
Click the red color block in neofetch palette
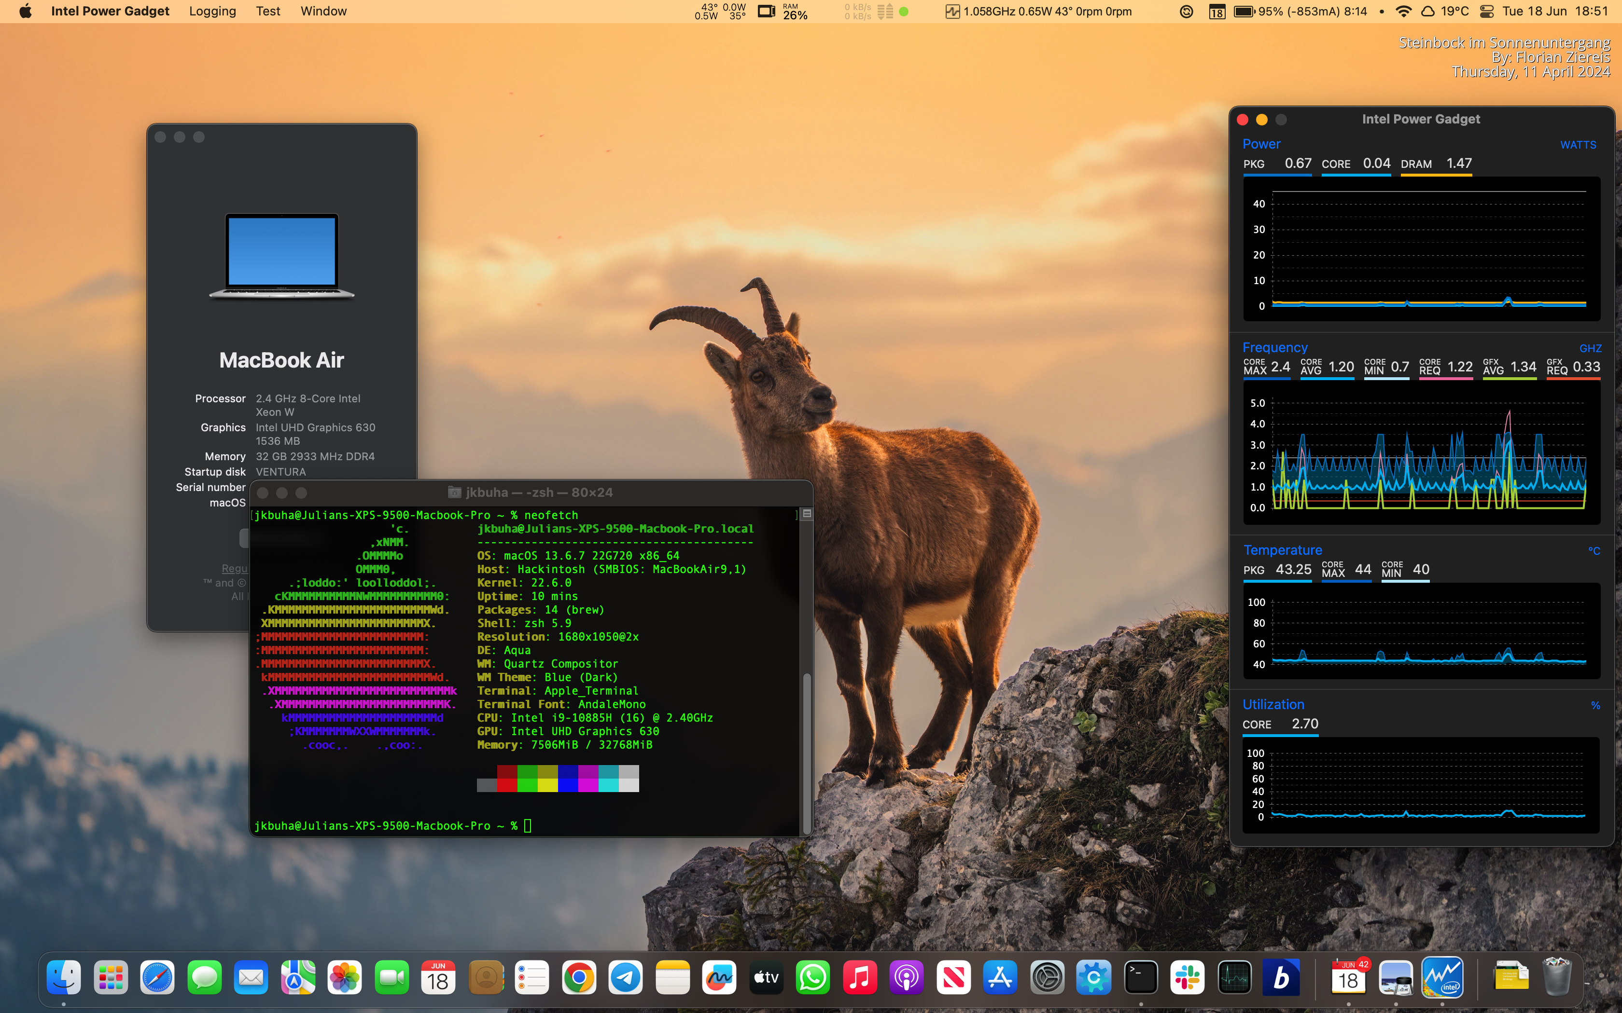(x=507, y=784)
